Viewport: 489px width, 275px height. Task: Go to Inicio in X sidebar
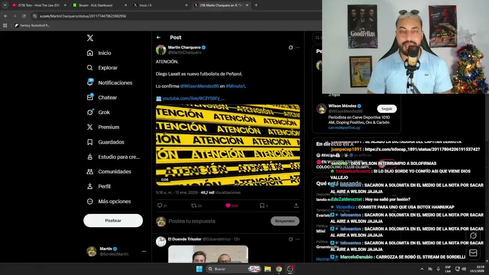pyautogui.click(x=99, y=53)
